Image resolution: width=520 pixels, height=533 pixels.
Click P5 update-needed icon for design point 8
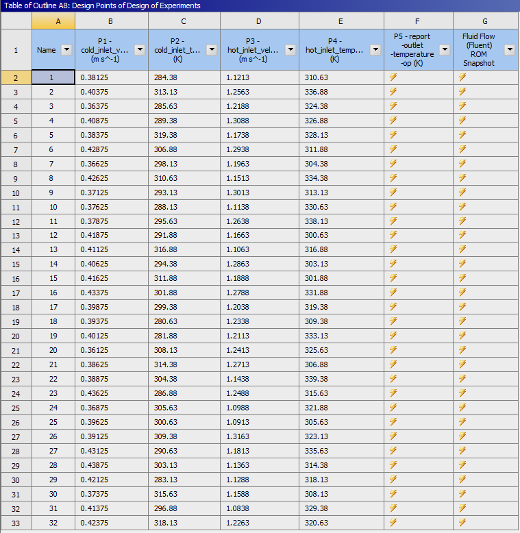(393, 178)
